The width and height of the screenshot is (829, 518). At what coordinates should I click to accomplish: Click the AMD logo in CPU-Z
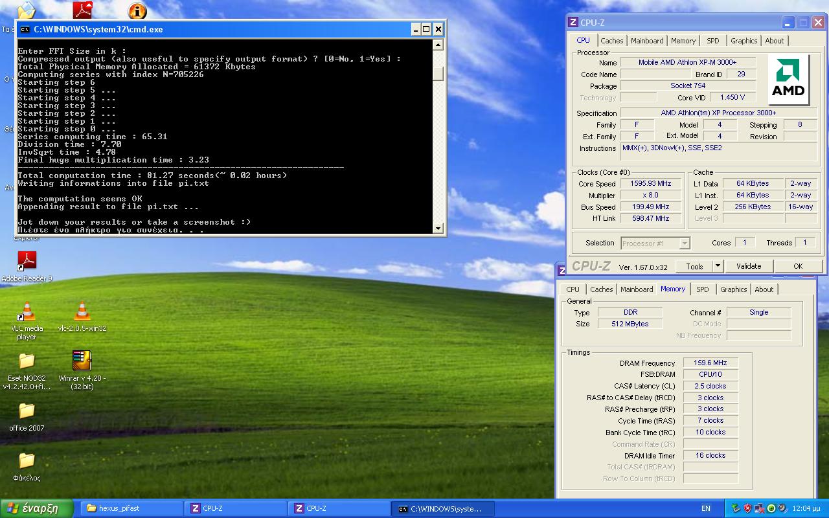(788, 80)
